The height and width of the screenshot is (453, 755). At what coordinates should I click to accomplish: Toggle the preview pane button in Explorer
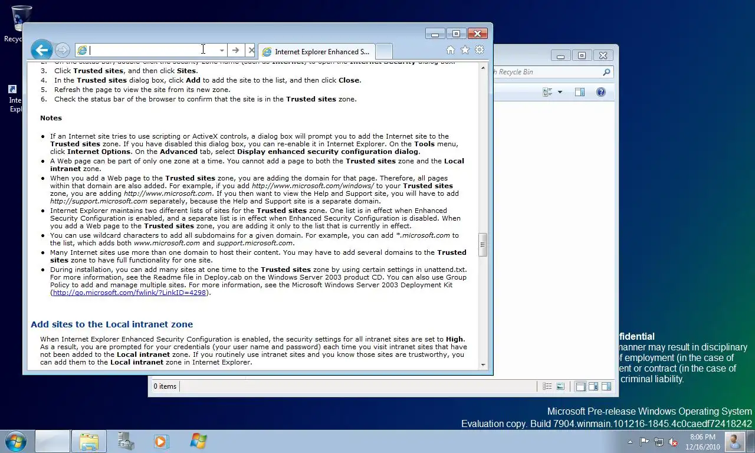click(580, 92)
